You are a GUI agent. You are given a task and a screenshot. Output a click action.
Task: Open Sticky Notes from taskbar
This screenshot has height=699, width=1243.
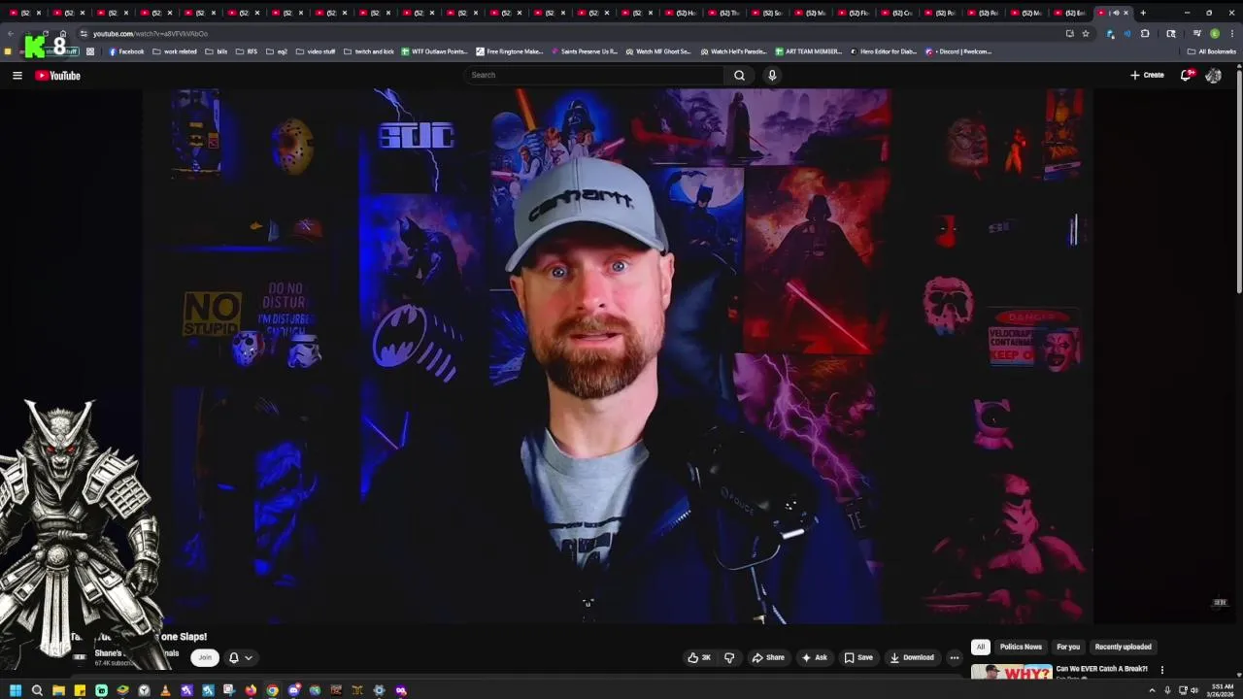pyautogui.click(x=80, y=690)
